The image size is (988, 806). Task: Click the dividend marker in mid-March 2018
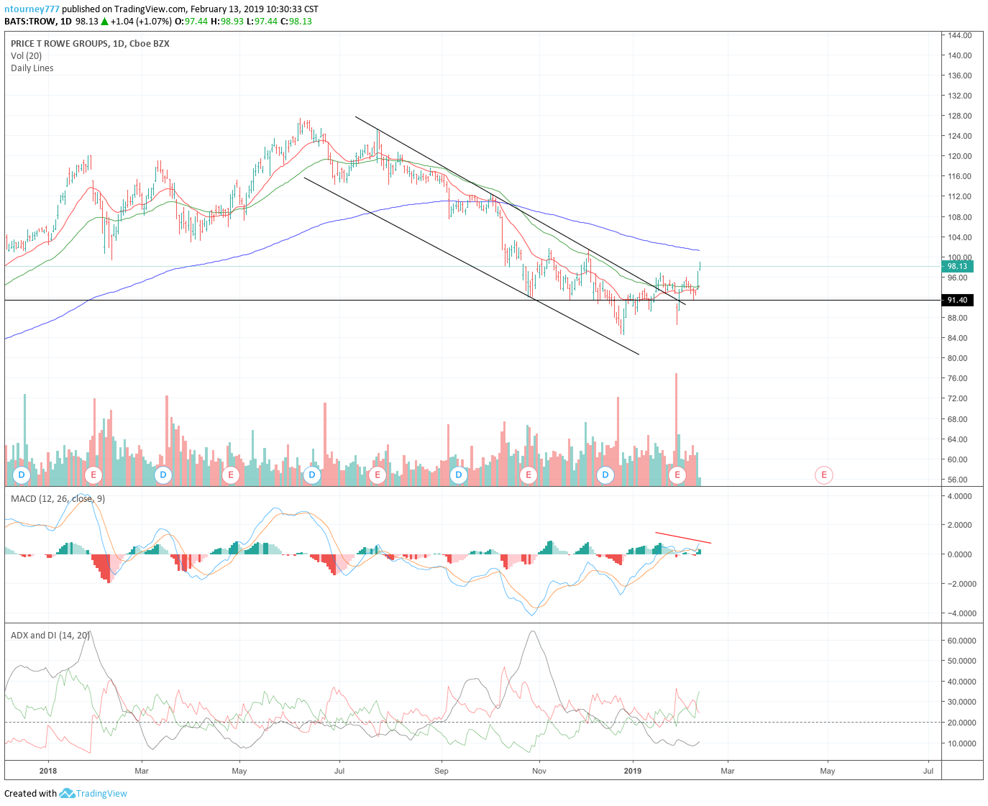163,475
